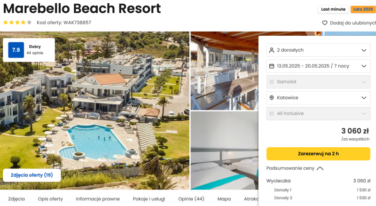The width and height of the screenshot is (376, 206).
Task: Click the calendar icon beside travel dates
Action: 272,66
